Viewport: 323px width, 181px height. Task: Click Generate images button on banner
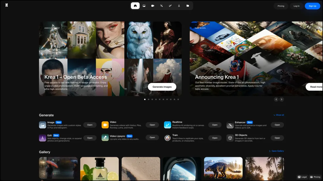(162, 87)
